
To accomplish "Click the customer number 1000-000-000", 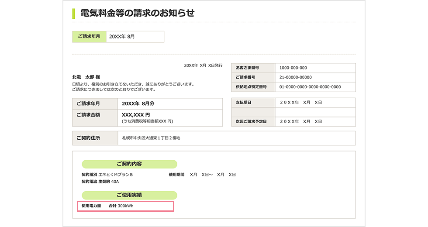I will [293, 68].
